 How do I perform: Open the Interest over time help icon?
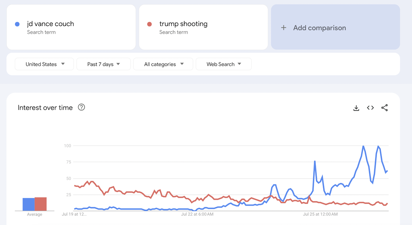tap(81, 107)
